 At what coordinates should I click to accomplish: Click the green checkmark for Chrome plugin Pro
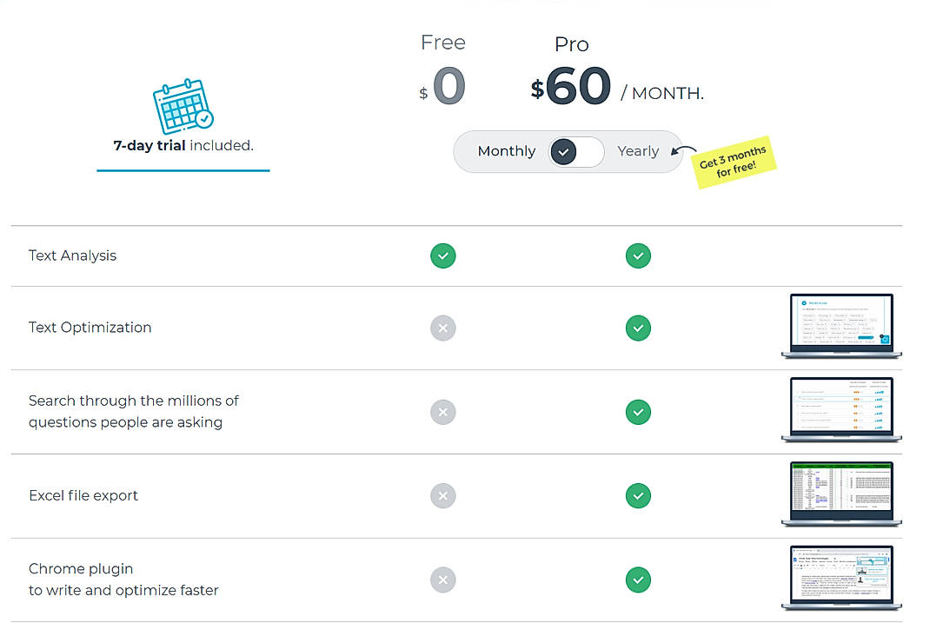(638, 580)
